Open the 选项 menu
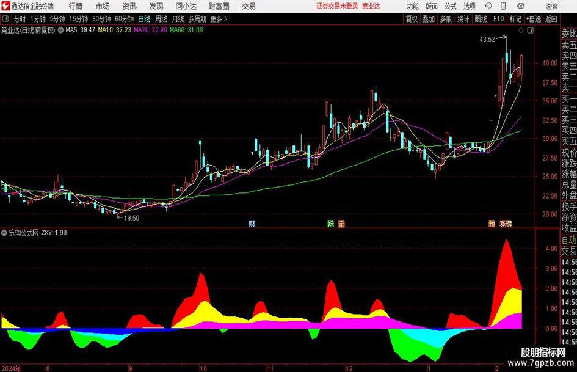The width and height of the screenshot is (577, 372). (469, 6)
